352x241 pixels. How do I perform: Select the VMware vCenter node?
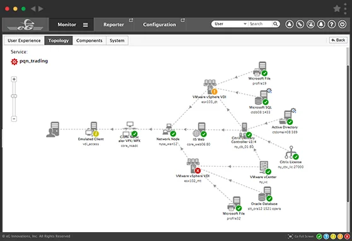(265, 168)
